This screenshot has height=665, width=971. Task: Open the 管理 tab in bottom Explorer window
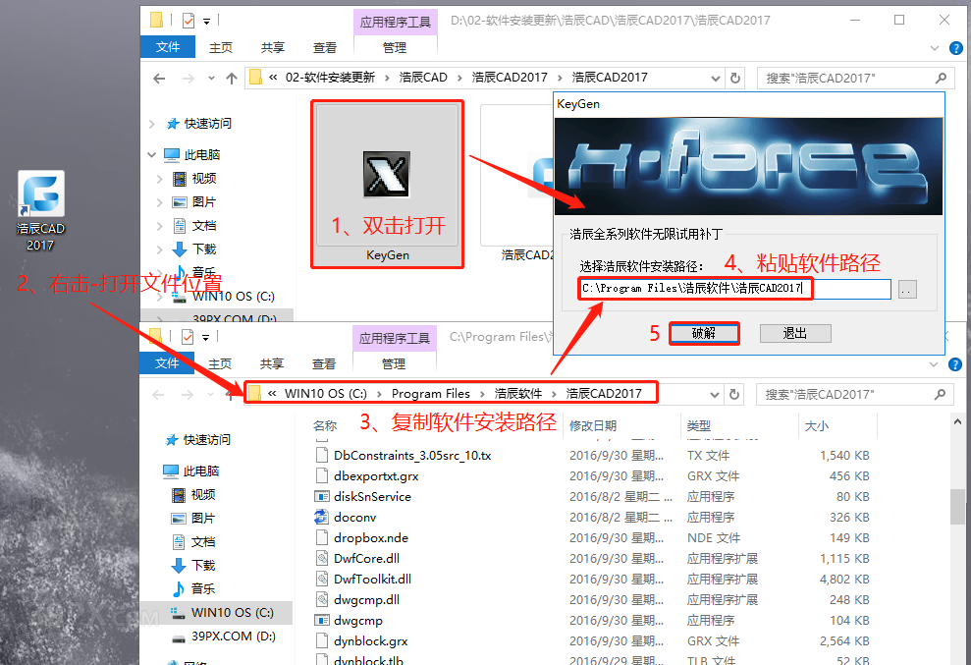click(394, 363)
